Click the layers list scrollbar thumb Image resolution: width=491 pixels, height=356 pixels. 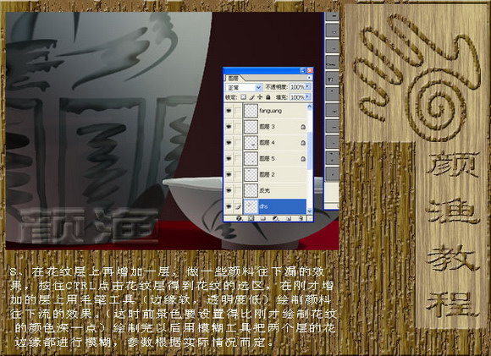point(309,151)
